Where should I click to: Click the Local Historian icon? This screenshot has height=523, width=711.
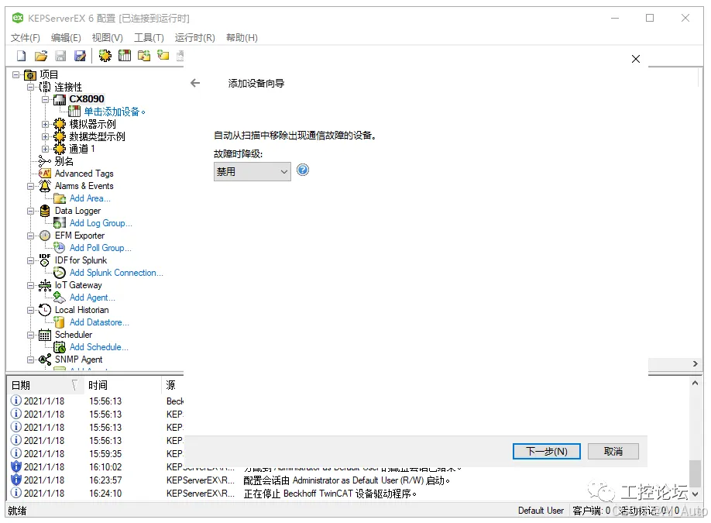tap(45, 310)
